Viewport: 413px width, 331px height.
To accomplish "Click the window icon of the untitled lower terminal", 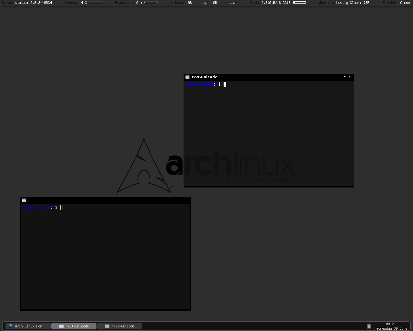I will click(24, 200).
